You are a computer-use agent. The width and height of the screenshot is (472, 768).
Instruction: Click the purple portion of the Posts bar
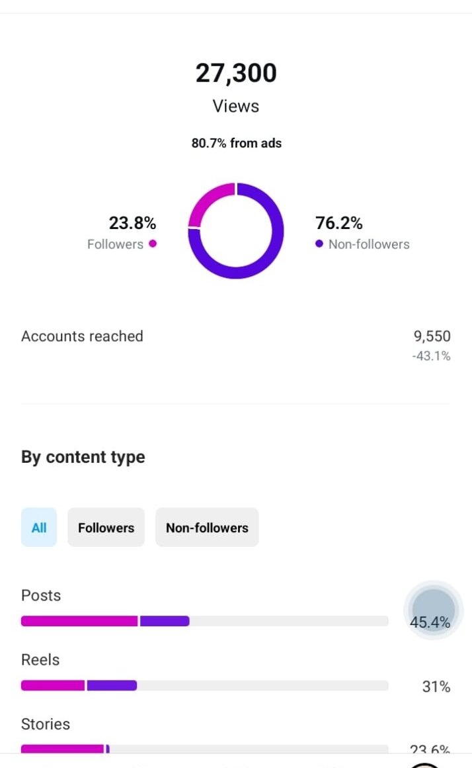[x=165, y=621]
